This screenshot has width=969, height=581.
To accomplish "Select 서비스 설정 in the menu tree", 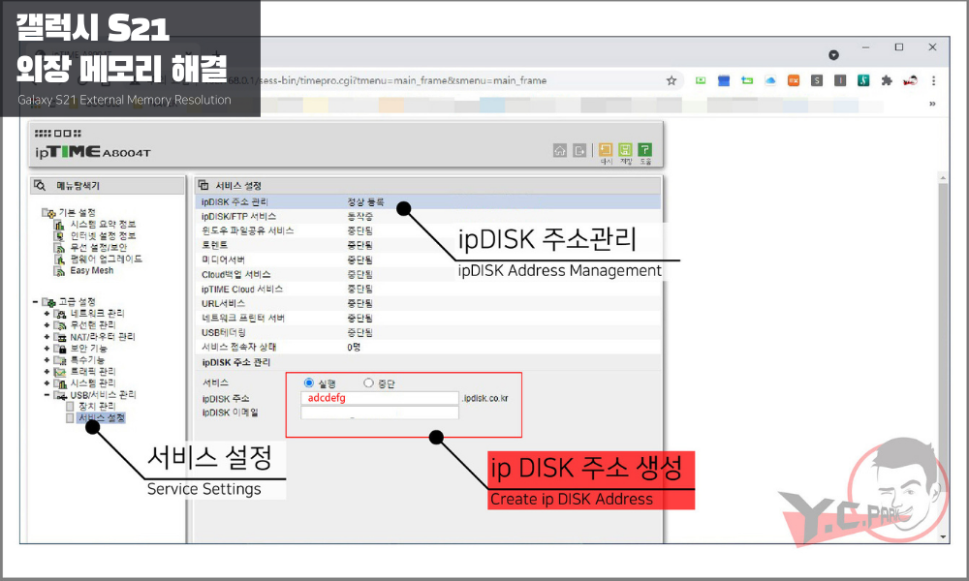I will tap(102, 418).
